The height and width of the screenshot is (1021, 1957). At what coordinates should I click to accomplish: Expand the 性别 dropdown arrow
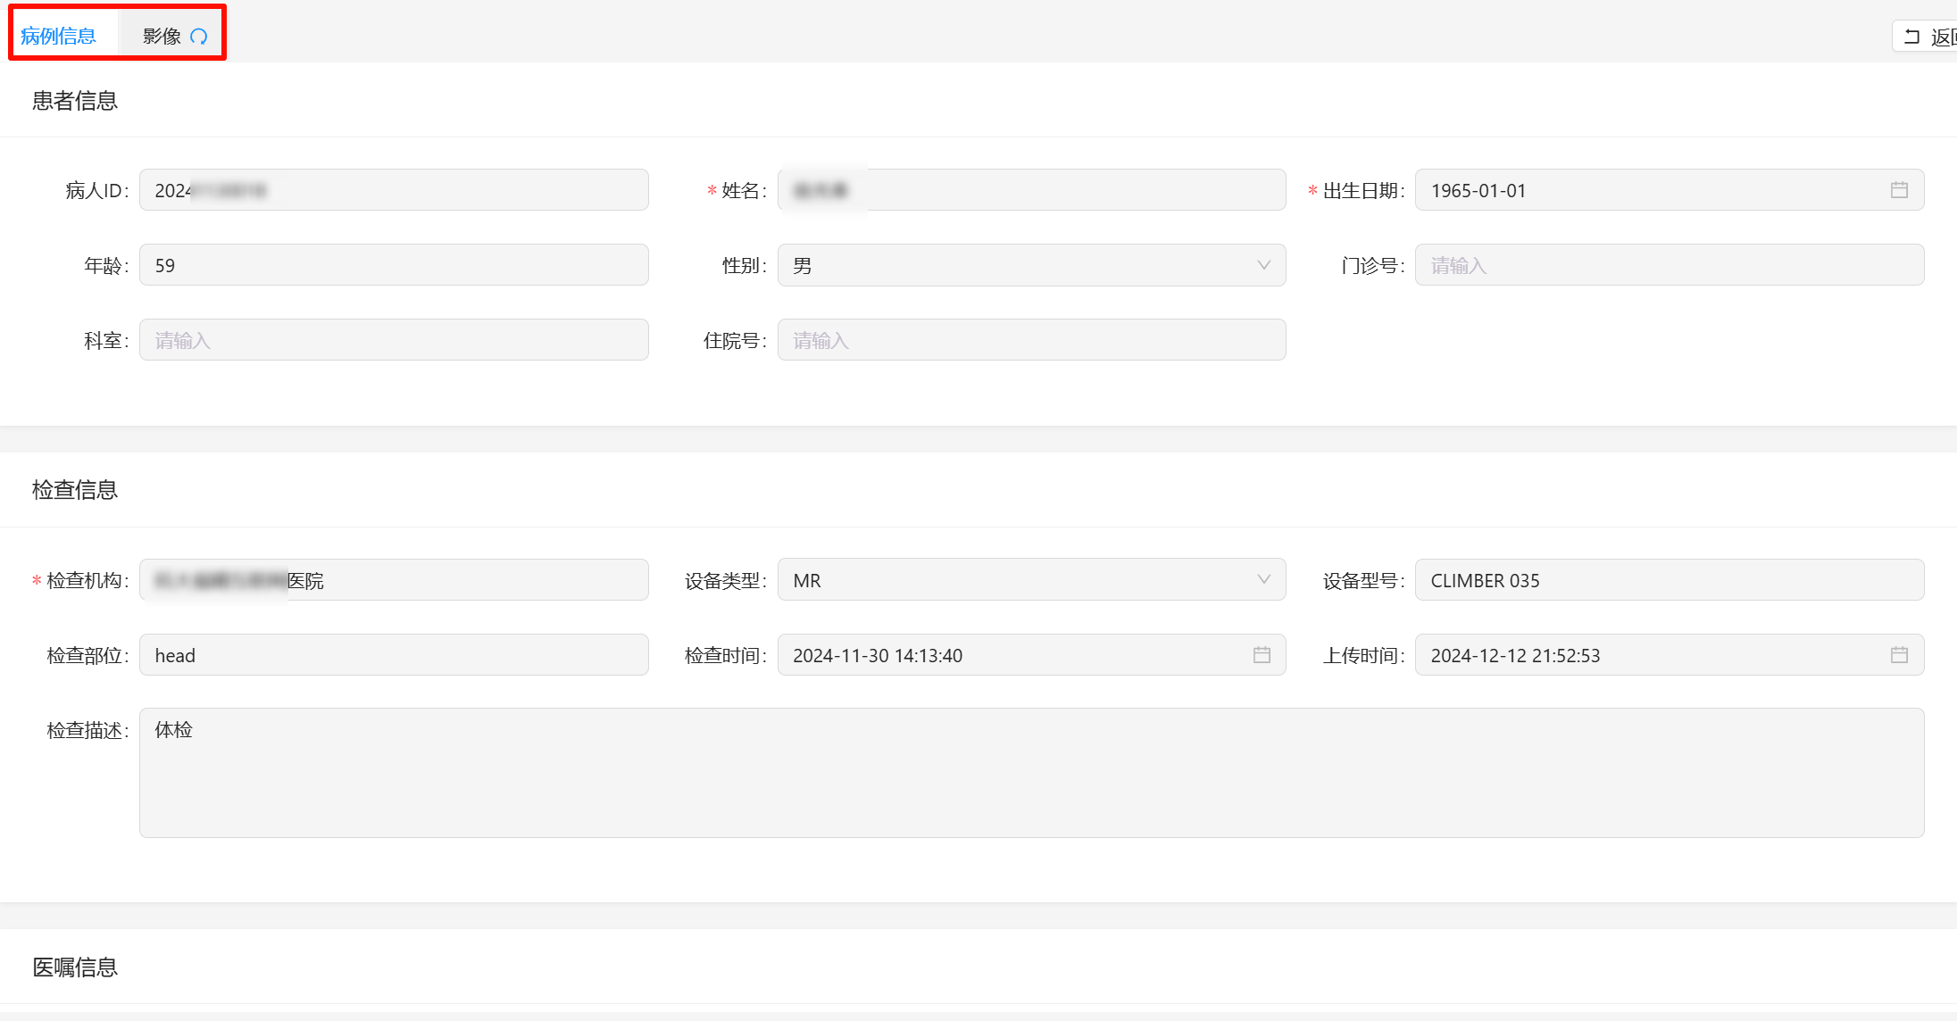coord(1263,265)
